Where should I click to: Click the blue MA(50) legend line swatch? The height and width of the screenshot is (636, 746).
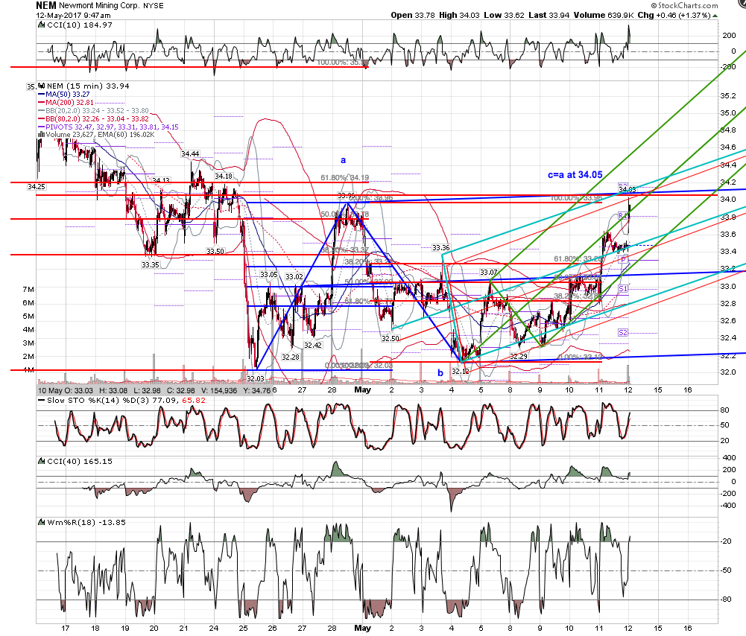click(x=42, y=95)
